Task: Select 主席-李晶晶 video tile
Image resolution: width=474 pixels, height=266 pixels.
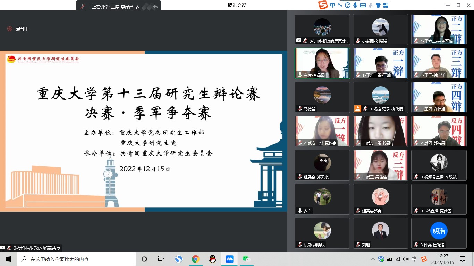Action: point(322,63)
